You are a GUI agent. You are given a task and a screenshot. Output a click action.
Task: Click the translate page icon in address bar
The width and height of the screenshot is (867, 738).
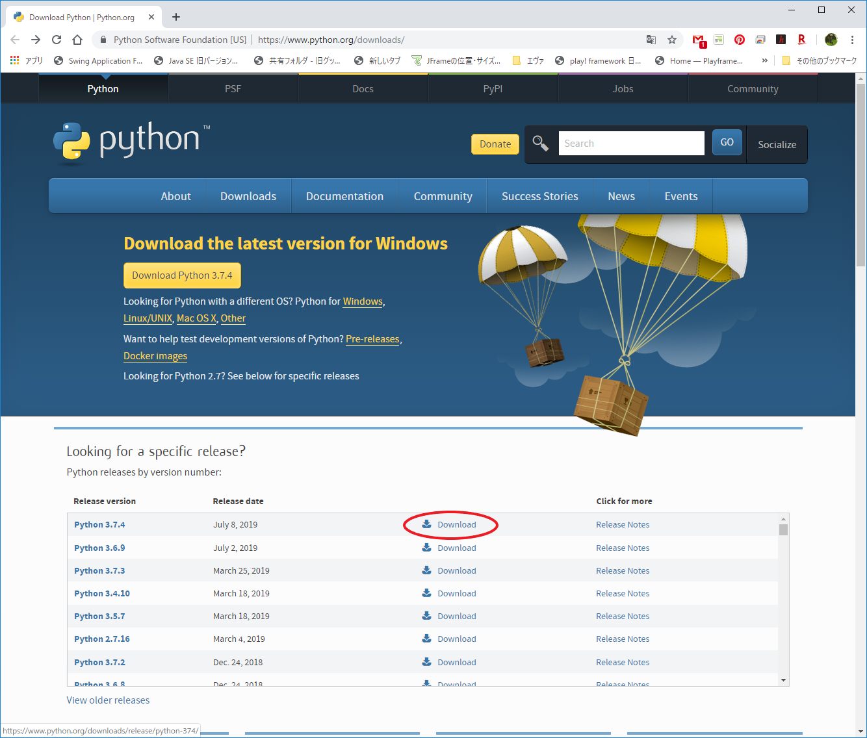pos(651,40)
